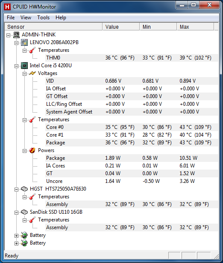Select SanDisk Assembly temperature row
The height and width of the screenshot is (263, 223).
click(132, 227)
